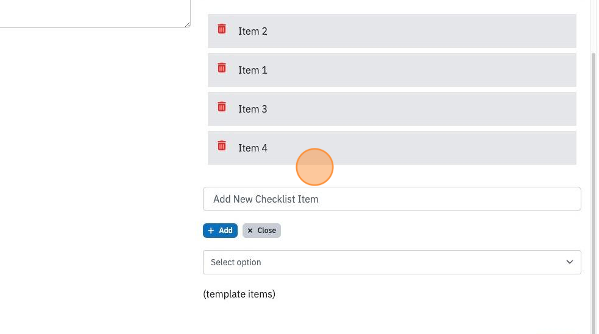
Task: Click the x icon in the Close button
Action: click(250, 231)
